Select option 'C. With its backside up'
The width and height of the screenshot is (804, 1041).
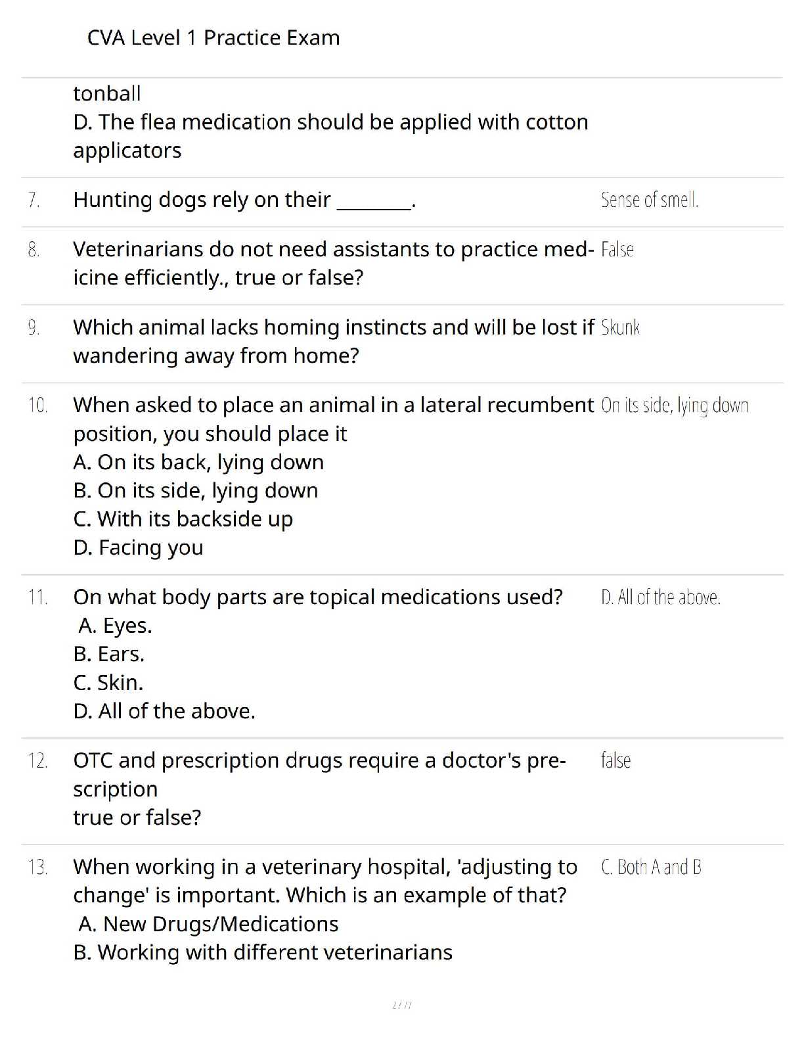click(x=183, y=519)
